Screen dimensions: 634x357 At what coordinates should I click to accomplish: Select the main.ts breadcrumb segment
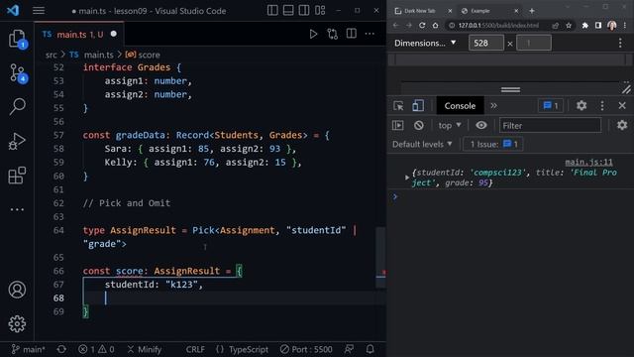[99, 55]
